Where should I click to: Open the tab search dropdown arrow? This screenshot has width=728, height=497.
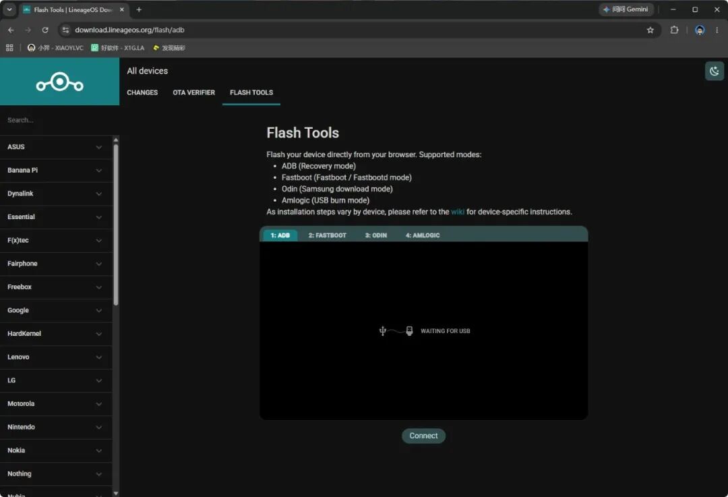[9, 9]
